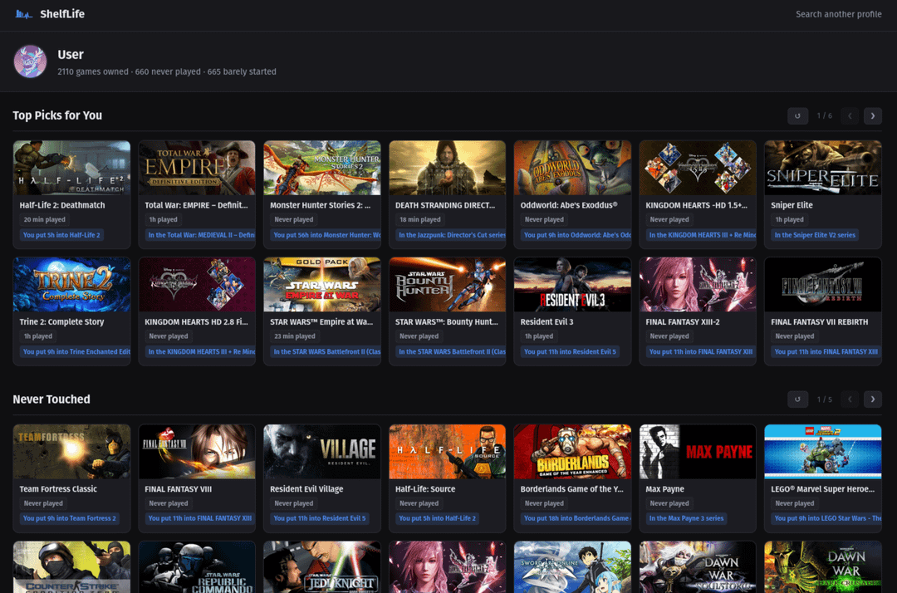Open Half-Life 2: Deathmatch game cover
The image size is (897, 593).
coord(71,168)
